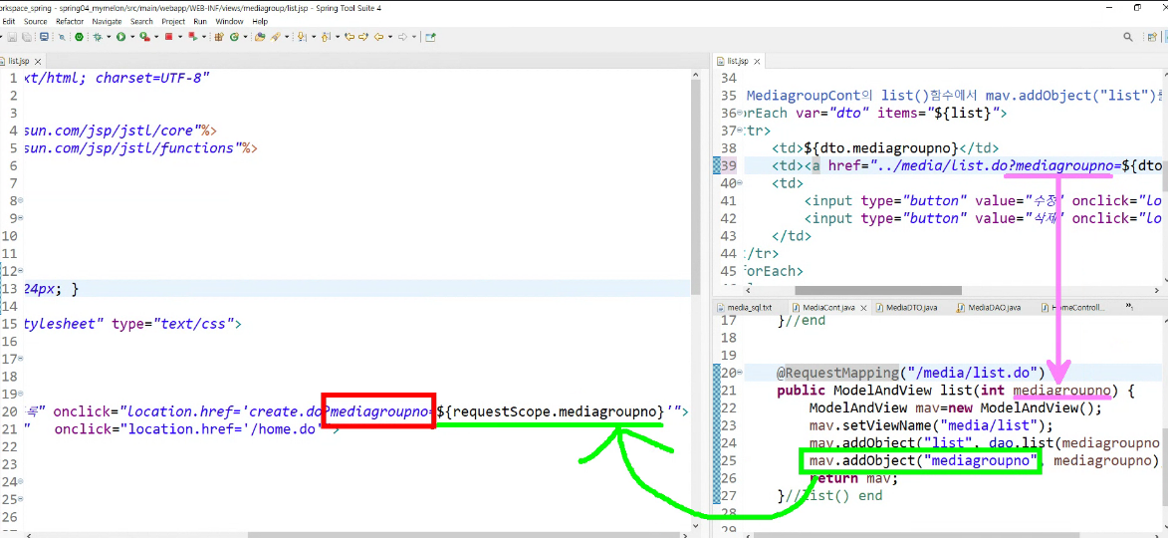Click the New Java Package icon
1168x538 pixels.
[x=218, y=37]
